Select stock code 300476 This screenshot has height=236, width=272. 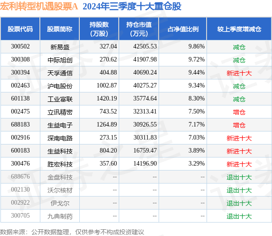pyautogui.click(x=20, y=164)
